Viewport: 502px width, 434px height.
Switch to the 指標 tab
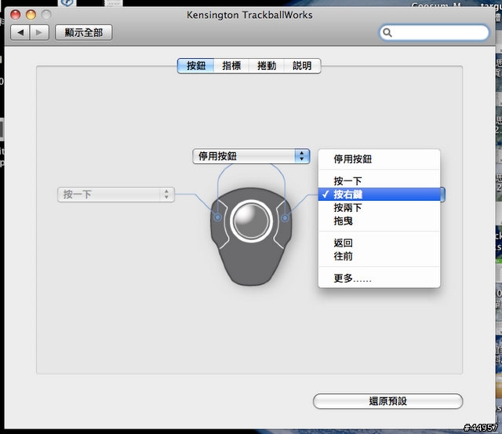231,66
